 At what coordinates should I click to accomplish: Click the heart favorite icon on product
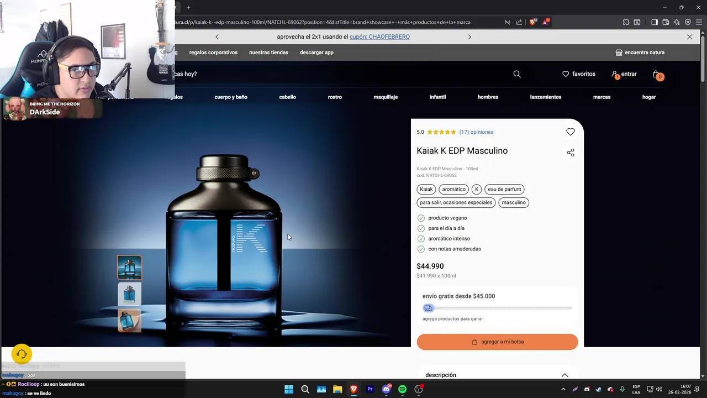[x=571, y=132]
